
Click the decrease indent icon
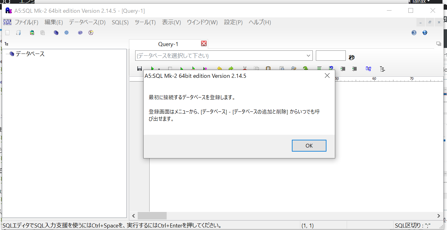click(x=354, y=68)
